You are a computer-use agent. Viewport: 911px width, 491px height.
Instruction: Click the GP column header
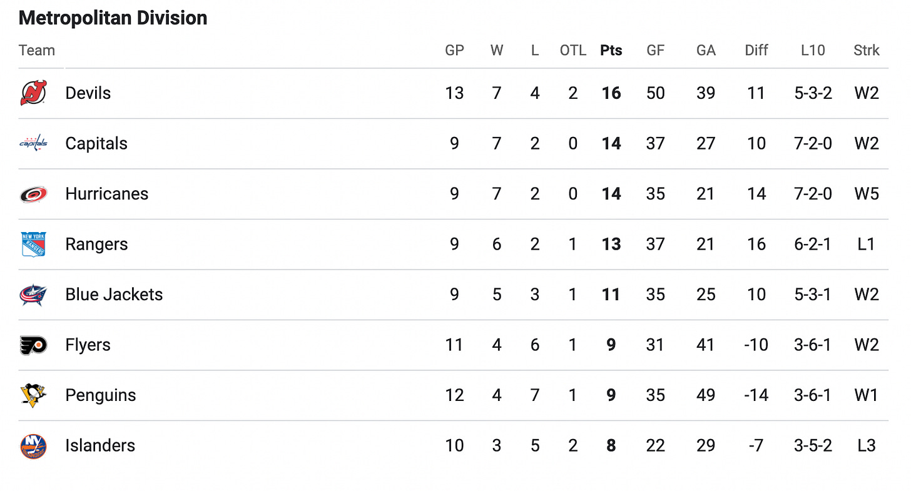pyautogui.click(x=454, y=51)
